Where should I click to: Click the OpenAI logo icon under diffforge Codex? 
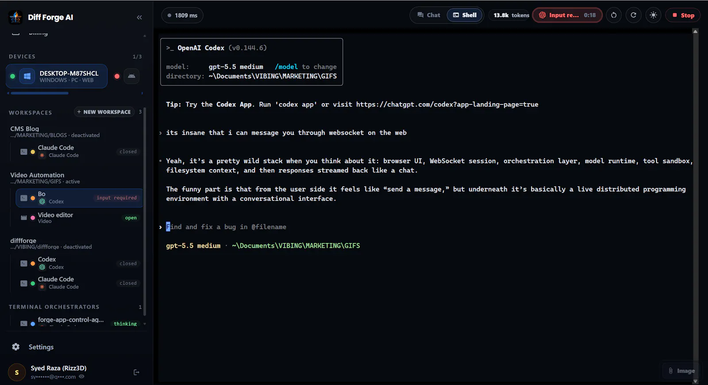tap(42, 267)
